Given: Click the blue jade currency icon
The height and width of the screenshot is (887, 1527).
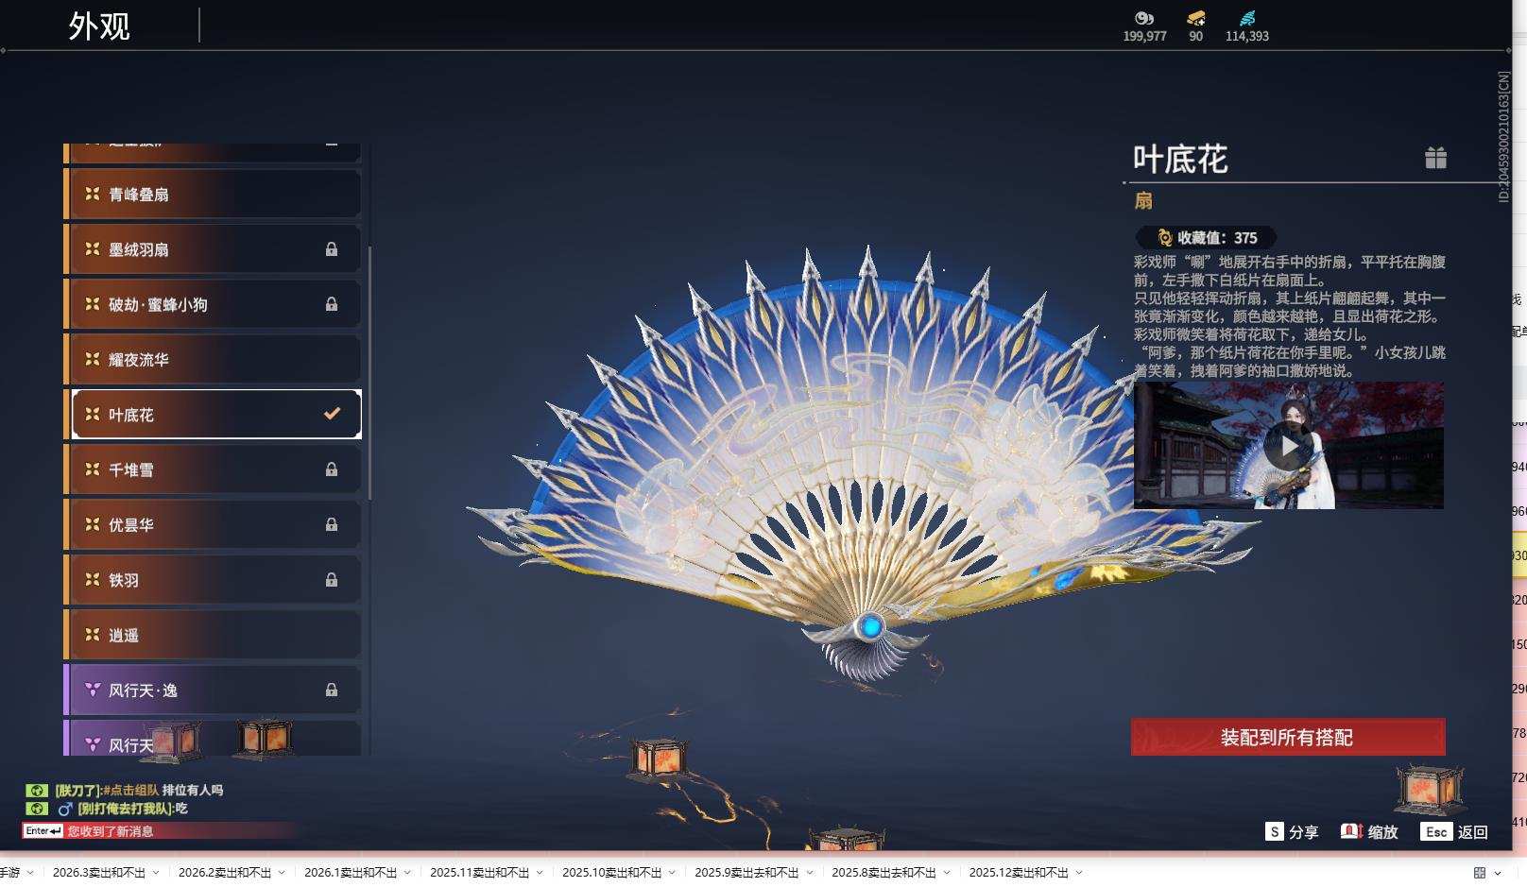Looking at the screenshot, I should coord(1249,18).
